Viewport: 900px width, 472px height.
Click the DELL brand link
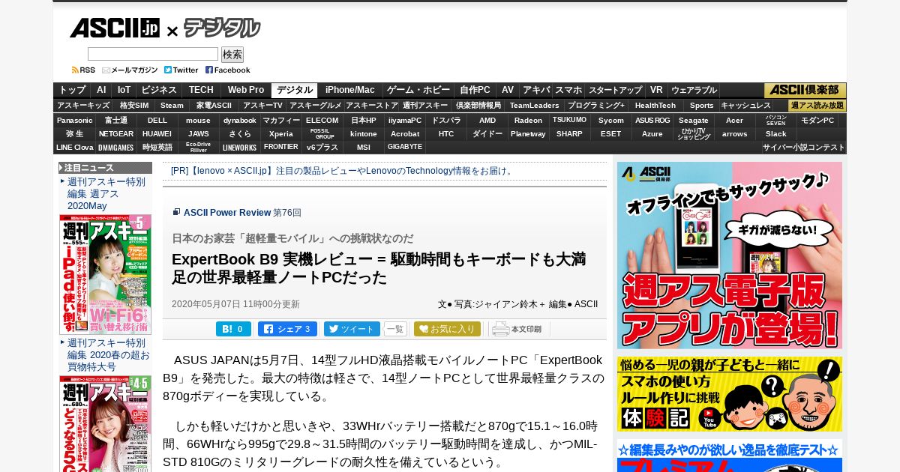(x=157, y=120)
